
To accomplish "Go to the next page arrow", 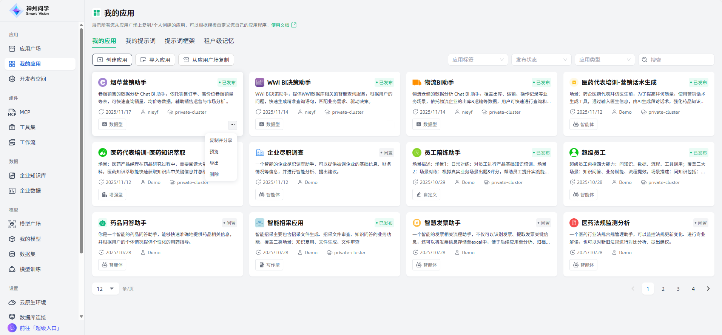I will pyautogui.click(x=708, y=289).
